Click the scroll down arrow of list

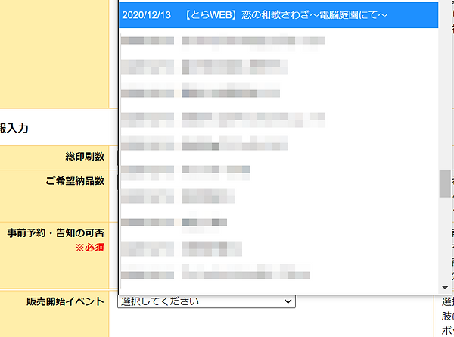tap(445, 288)
